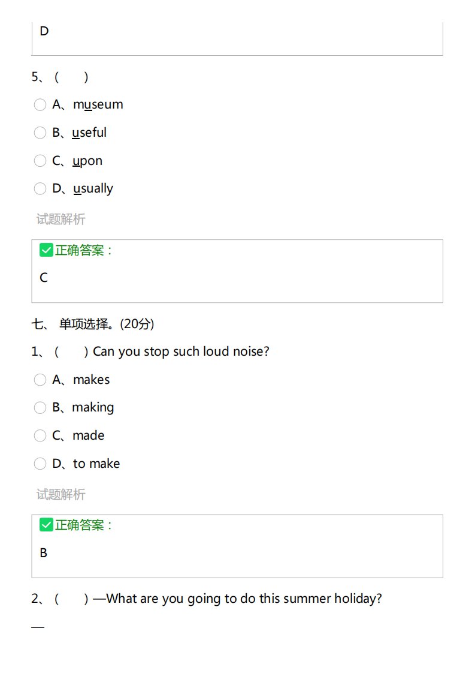The width and height of the screenshot is (475, 673).
Task: Open 试题解析 under question 5
Action: [61, 220]
